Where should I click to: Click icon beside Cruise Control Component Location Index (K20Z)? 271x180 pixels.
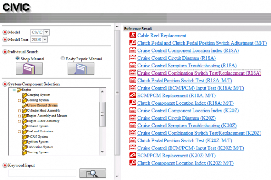click(x=133, y=110)
